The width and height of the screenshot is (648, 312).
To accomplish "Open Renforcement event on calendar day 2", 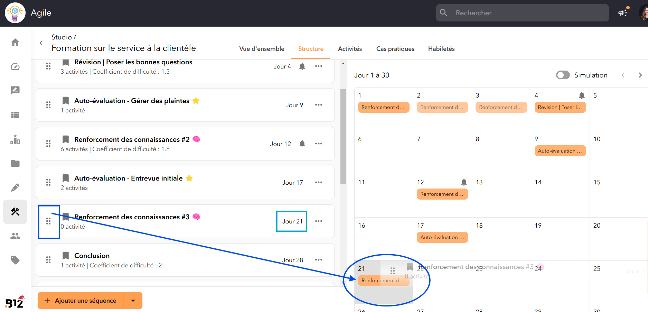I will (x=442, y=107).
